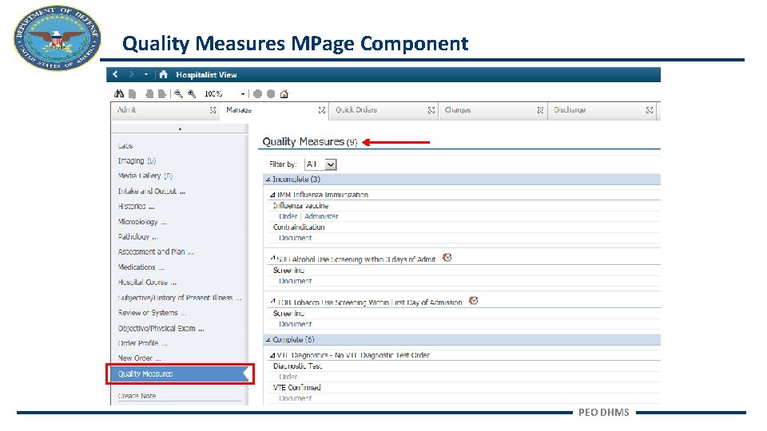Viewport: 767px width, 431px height.
Task: Click the expand icon on the Admit tab
Action: click(x=213, y=110)
